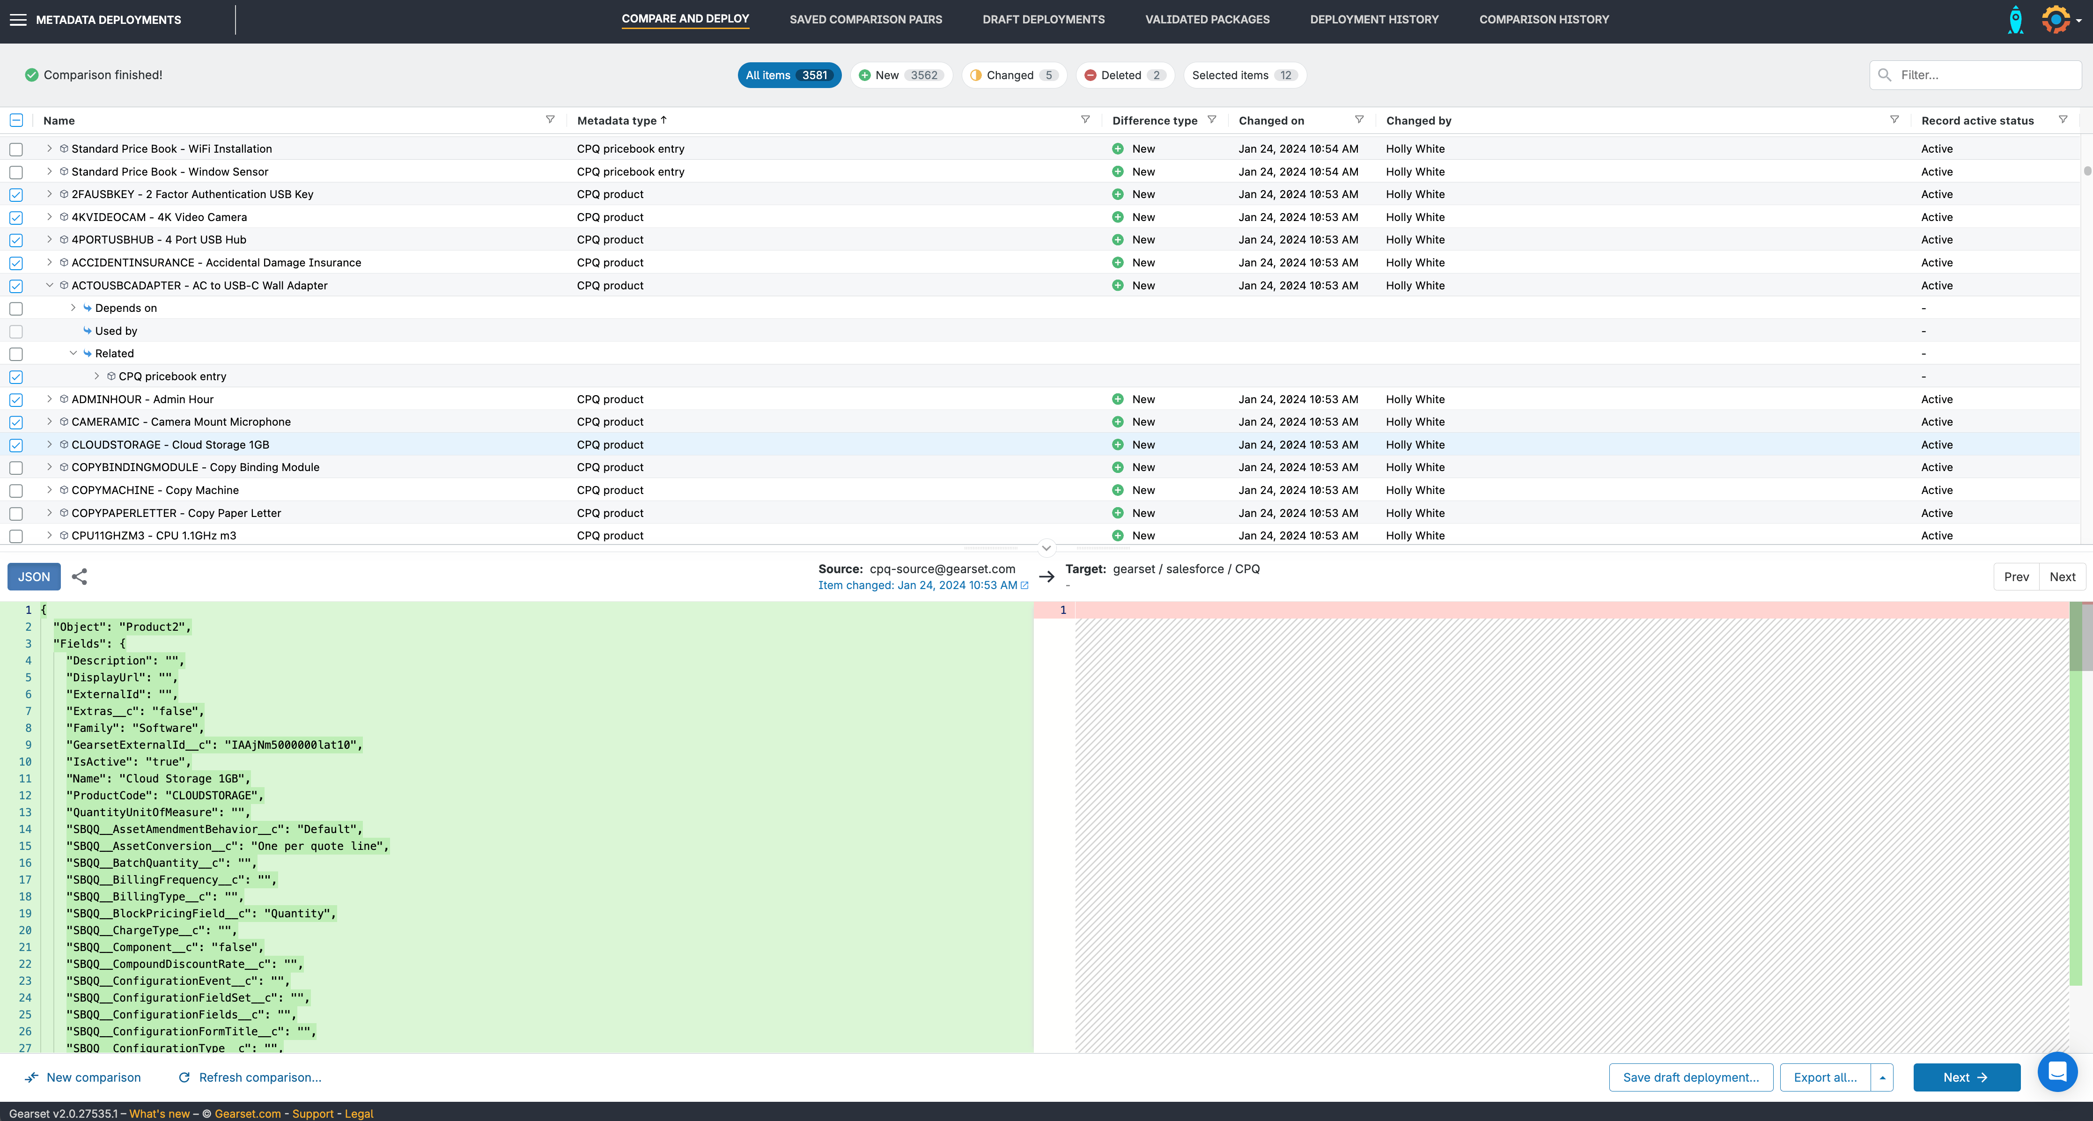This screenshot has width=2093, height=1121.
Task: Click Save draft deployment button
Action: pos(1690,1077)
